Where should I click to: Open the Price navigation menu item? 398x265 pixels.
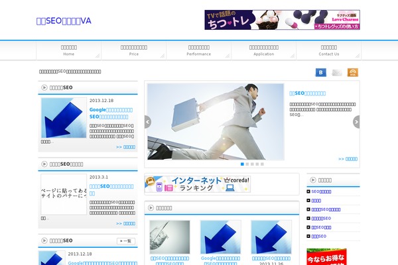134,50
